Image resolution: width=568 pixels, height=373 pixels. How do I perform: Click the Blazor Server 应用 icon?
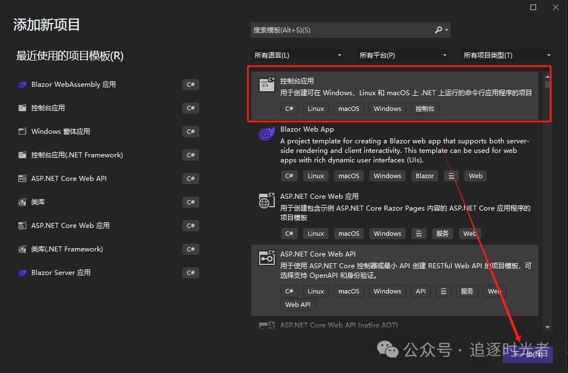21,272
